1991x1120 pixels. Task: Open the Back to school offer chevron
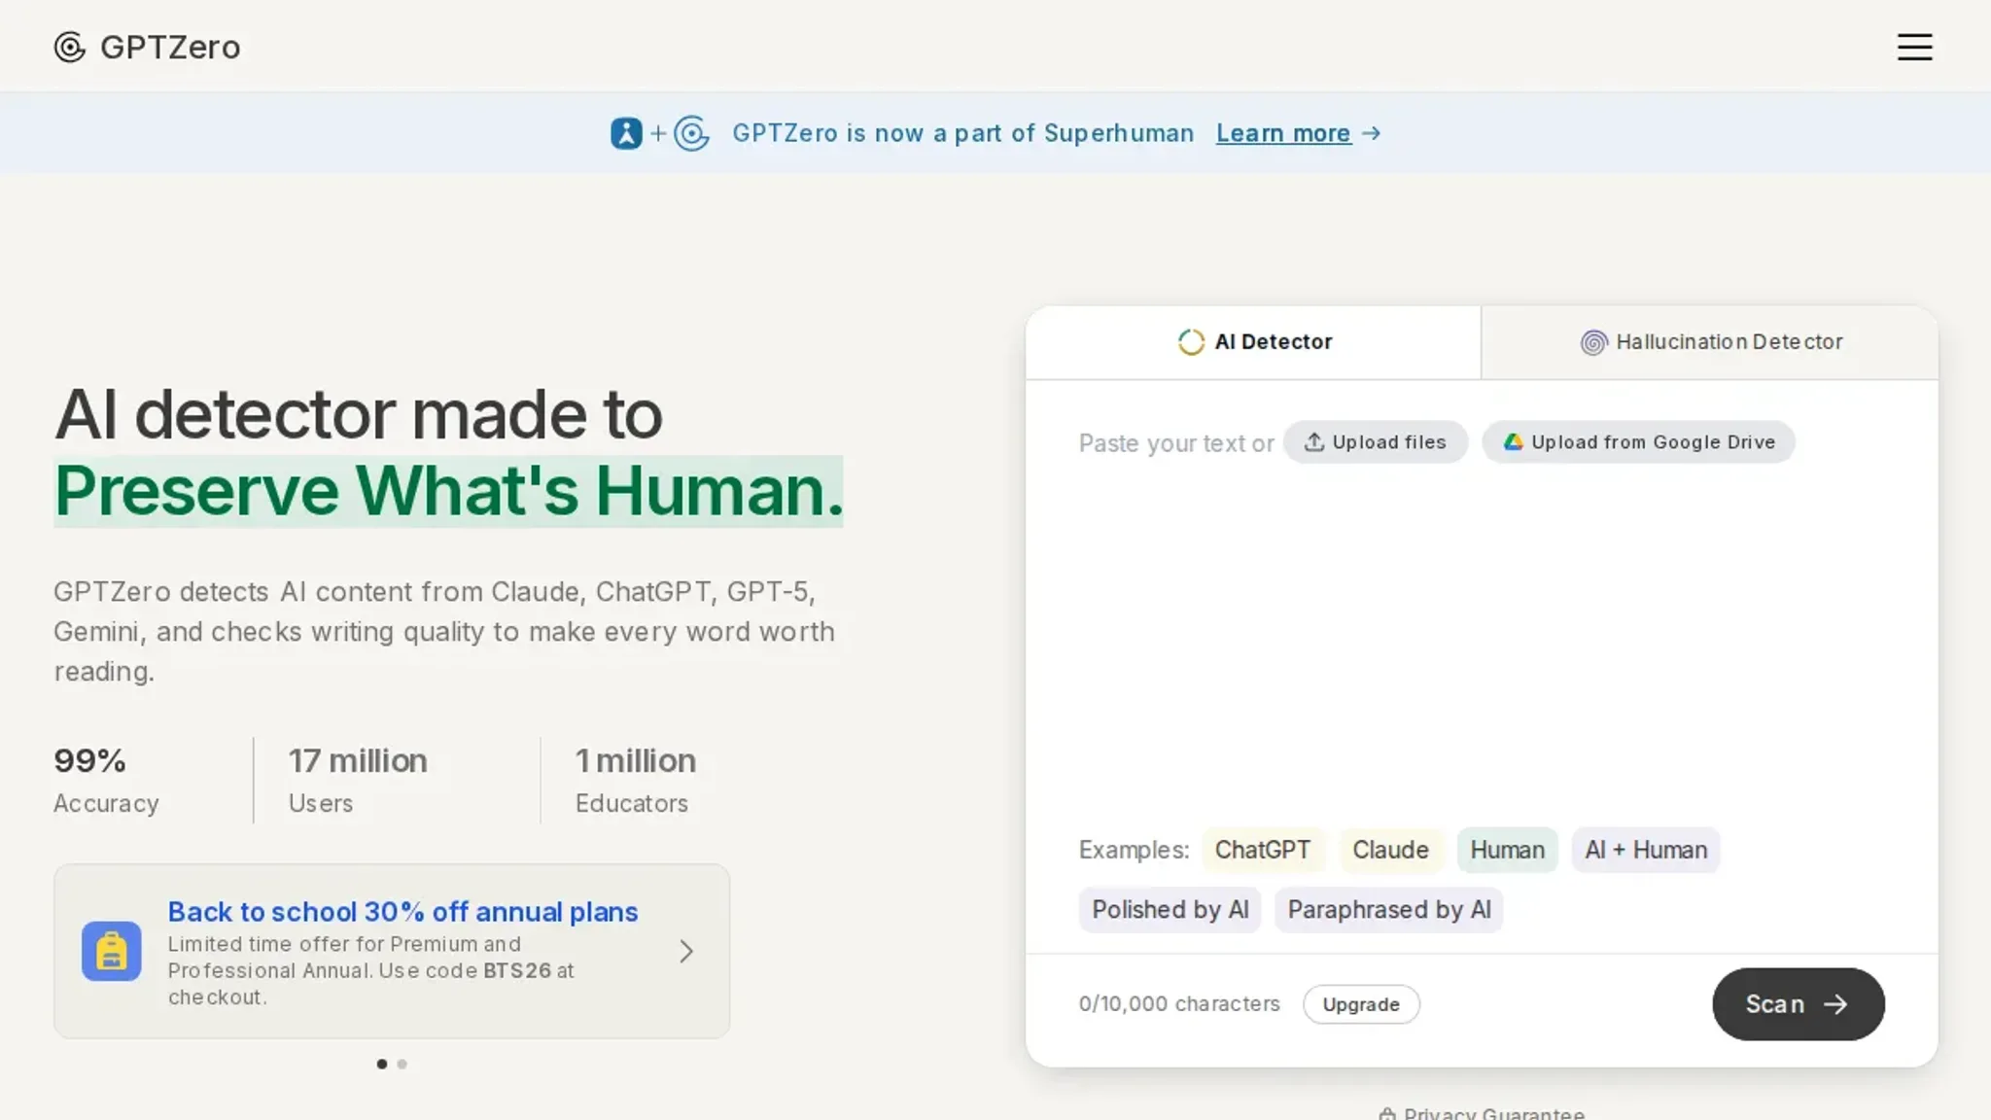686,951
